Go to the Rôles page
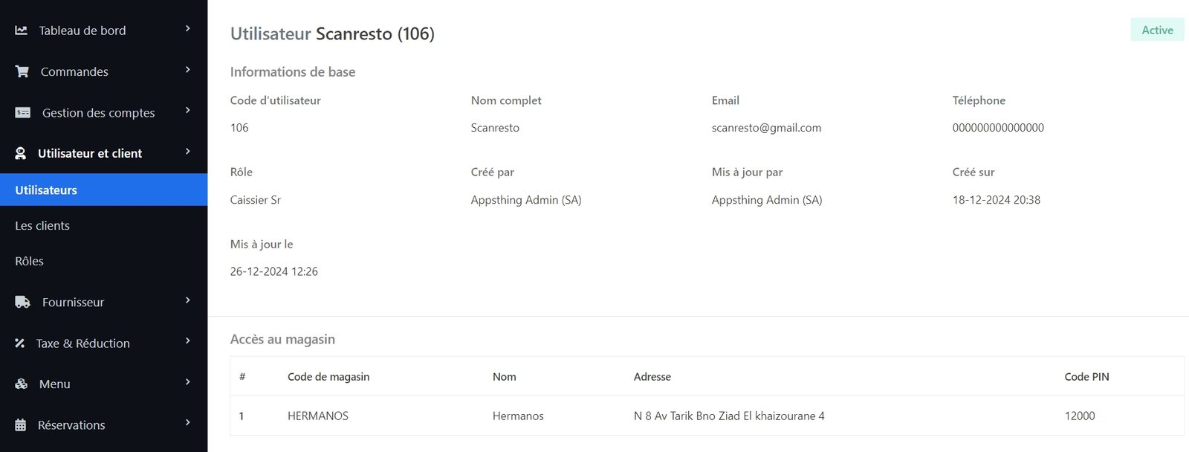Viewport: 1189px width, 452px height. [30, 262]
